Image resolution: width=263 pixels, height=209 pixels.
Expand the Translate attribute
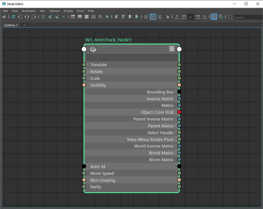click(x=88, y=65)
